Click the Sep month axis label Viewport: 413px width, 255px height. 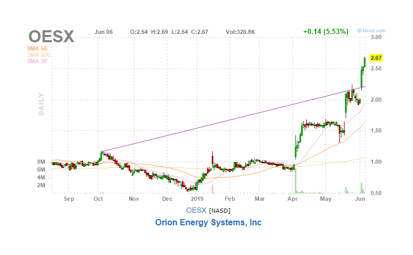click(68, 199)
